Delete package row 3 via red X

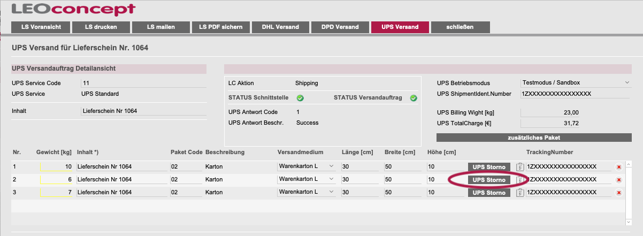pyautogui.click(x=619, y=193)
